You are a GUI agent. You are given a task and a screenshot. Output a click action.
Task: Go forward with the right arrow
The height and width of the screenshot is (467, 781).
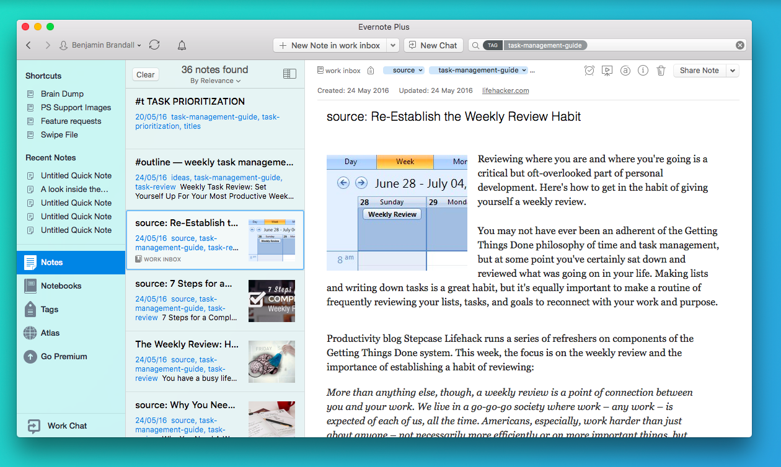click(x=48, y=45)
